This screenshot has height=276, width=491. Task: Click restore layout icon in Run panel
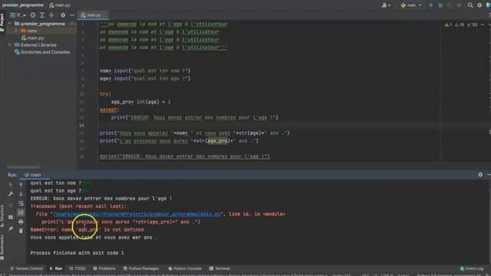coord(11,217)
